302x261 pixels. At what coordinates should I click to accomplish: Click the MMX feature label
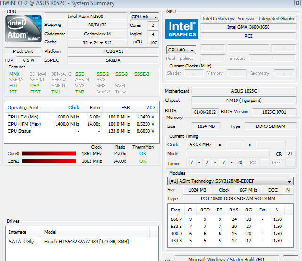pos(15,74)
